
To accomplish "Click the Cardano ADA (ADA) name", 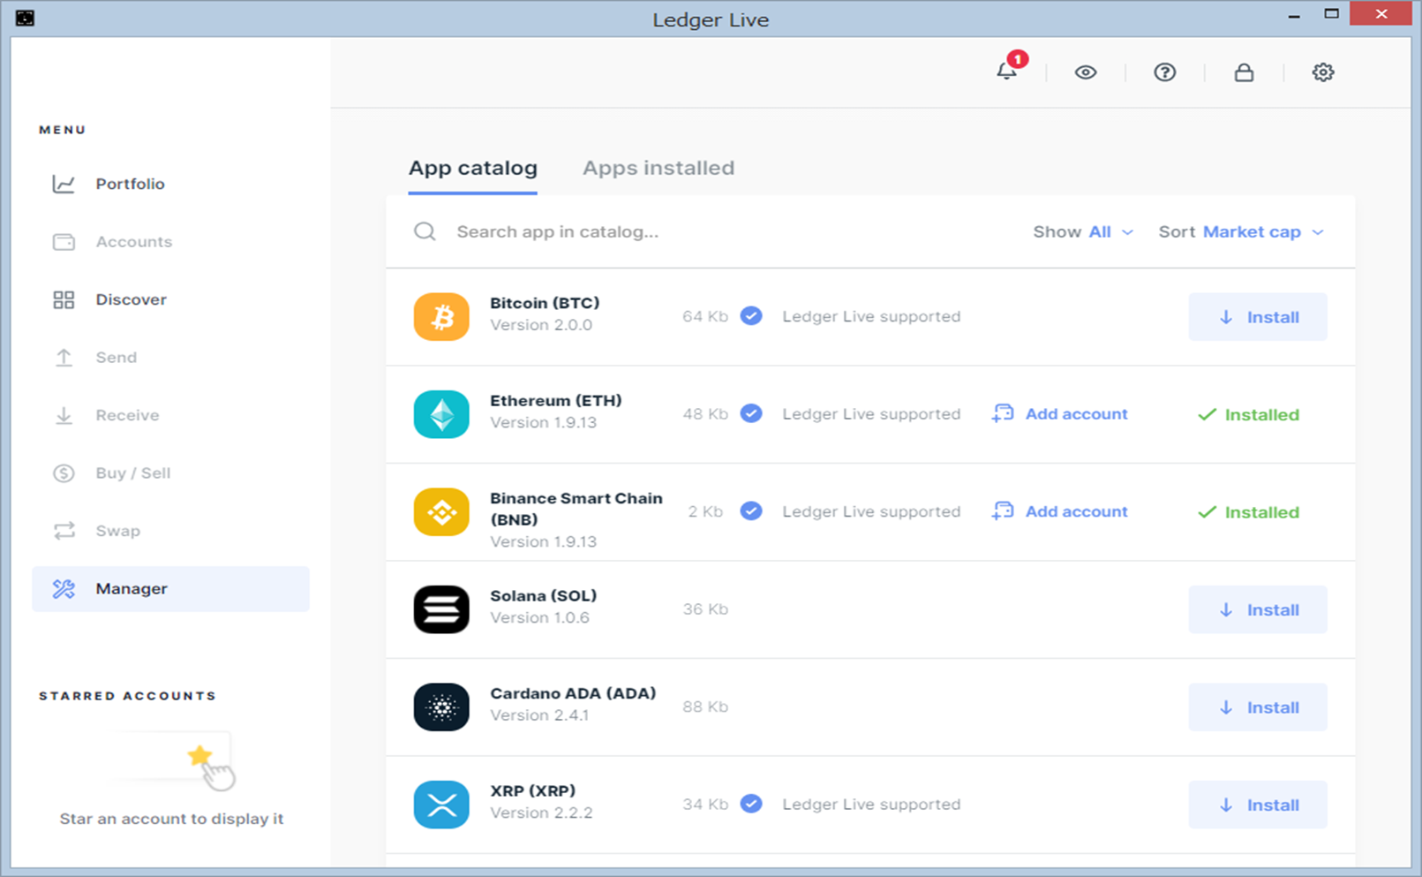I will click(x=573, y=693).
